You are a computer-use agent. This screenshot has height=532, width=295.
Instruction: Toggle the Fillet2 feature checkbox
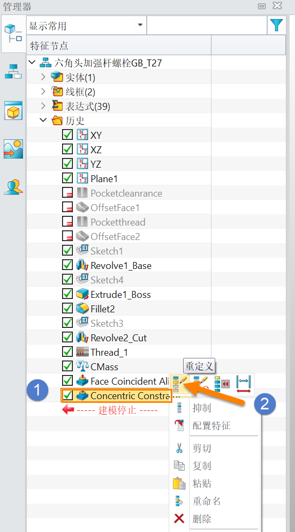pyautogui.click(x=67, y=309)
